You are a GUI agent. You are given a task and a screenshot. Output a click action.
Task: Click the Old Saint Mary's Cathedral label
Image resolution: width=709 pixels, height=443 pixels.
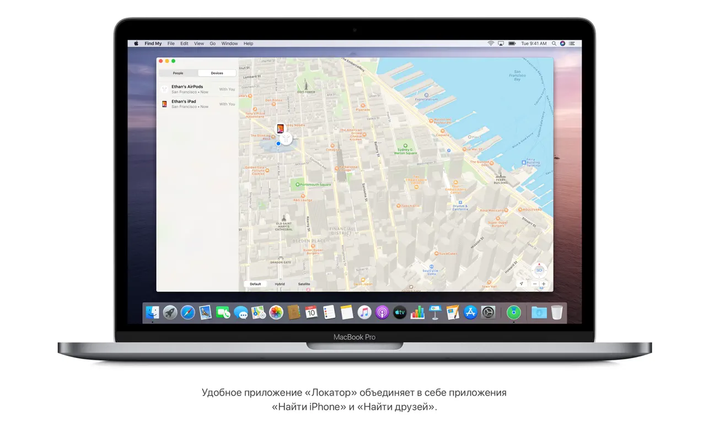(284, 223)
